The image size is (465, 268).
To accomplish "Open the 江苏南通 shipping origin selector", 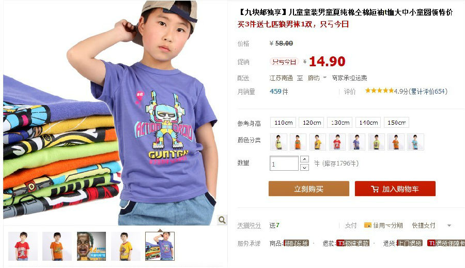I will pyautogui.click(x=281, y=78).
